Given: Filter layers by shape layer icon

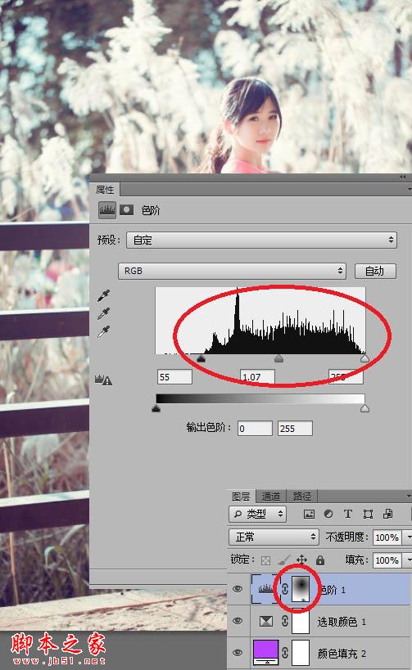Looking at the screenshot, I should pos(368,514).
